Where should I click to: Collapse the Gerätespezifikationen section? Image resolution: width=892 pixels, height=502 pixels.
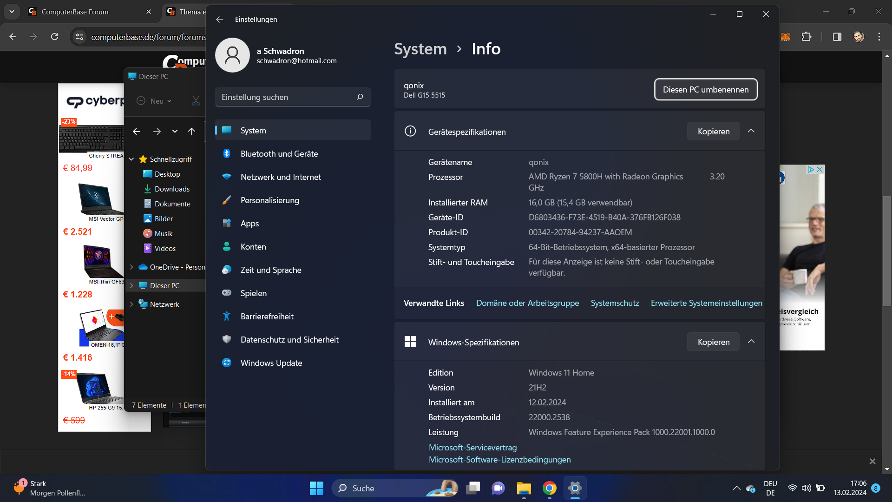[751, 132]
